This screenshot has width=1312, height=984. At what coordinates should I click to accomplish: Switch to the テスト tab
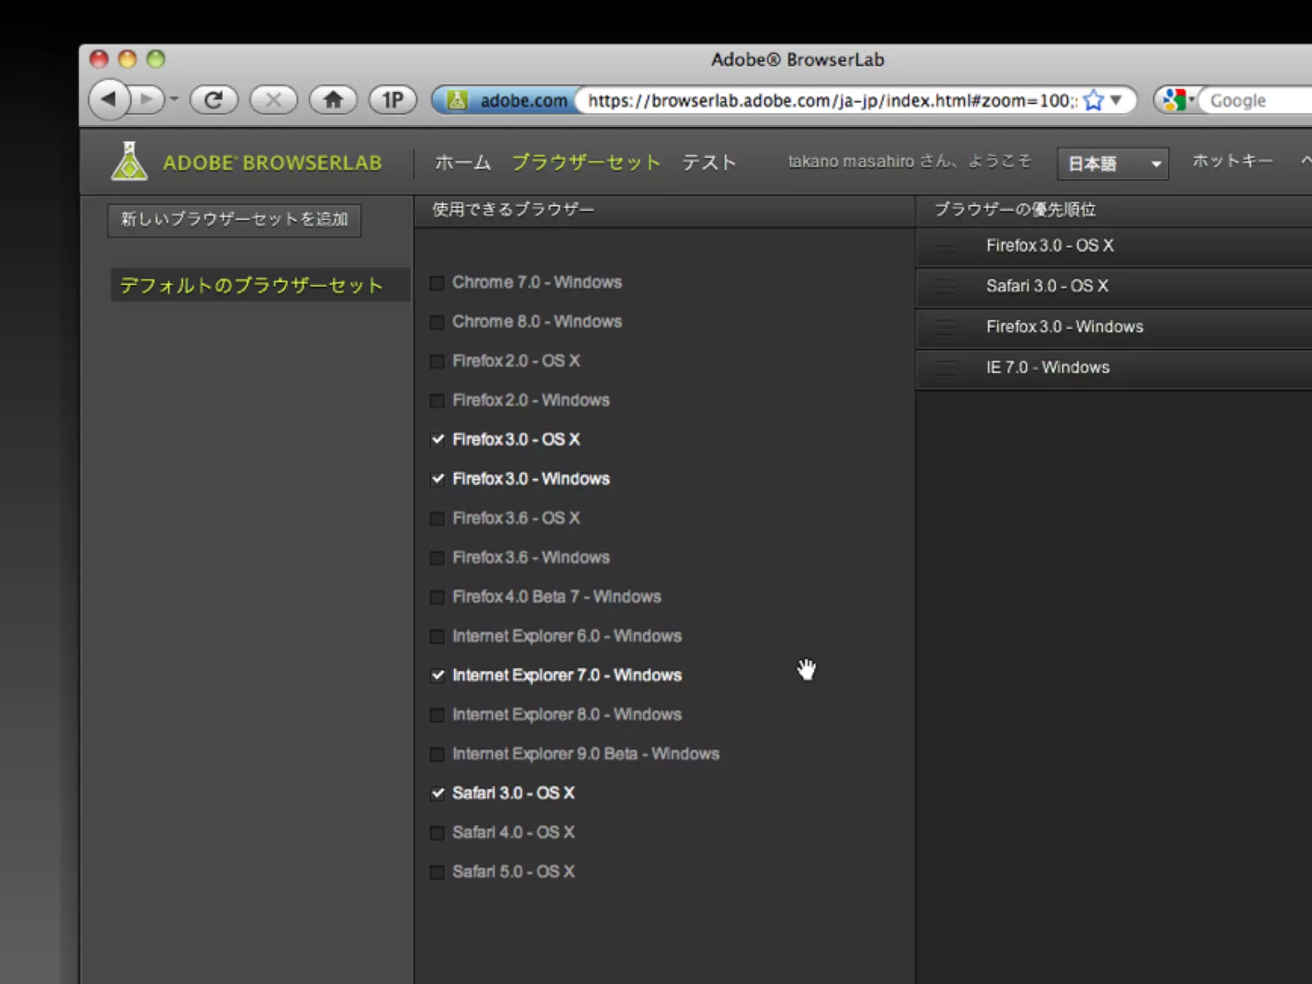(709, 163)
